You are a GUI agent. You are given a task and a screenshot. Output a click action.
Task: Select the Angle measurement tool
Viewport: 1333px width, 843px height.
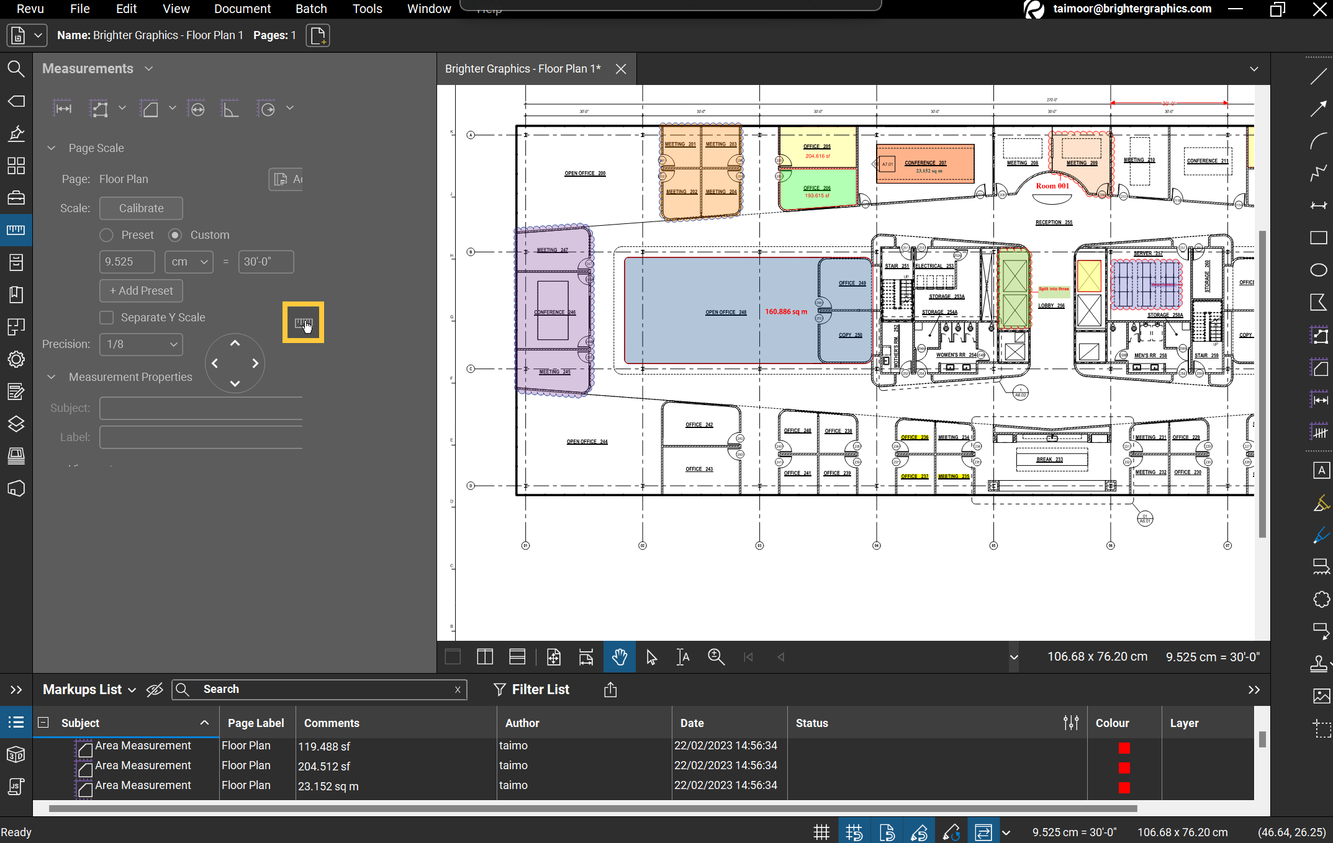[x=230, y=109]
